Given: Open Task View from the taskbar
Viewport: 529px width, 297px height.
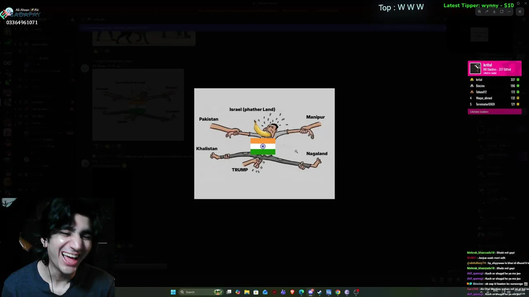Looking at the screenshot, I should (x=229, y=292).
